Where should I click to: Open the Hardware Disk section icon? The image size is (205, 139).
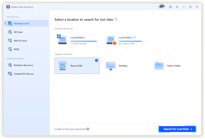pos(10,23)
